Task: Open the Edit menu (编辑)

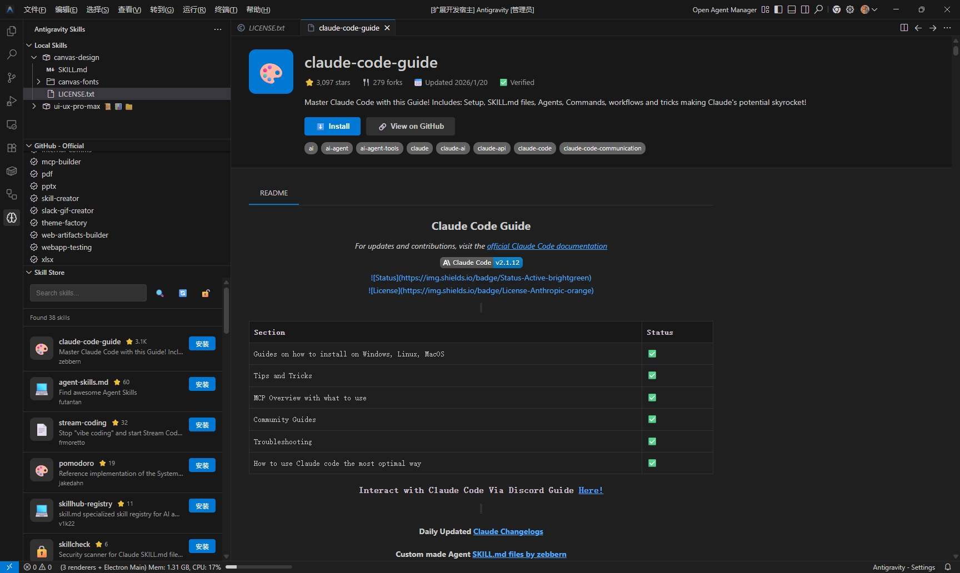Action: click(66, 9)
